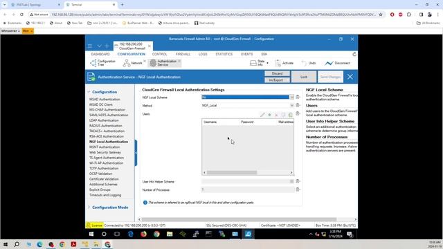Close the 192.168.200.200 CloudGen-Firewall tab

click(150, 46)
